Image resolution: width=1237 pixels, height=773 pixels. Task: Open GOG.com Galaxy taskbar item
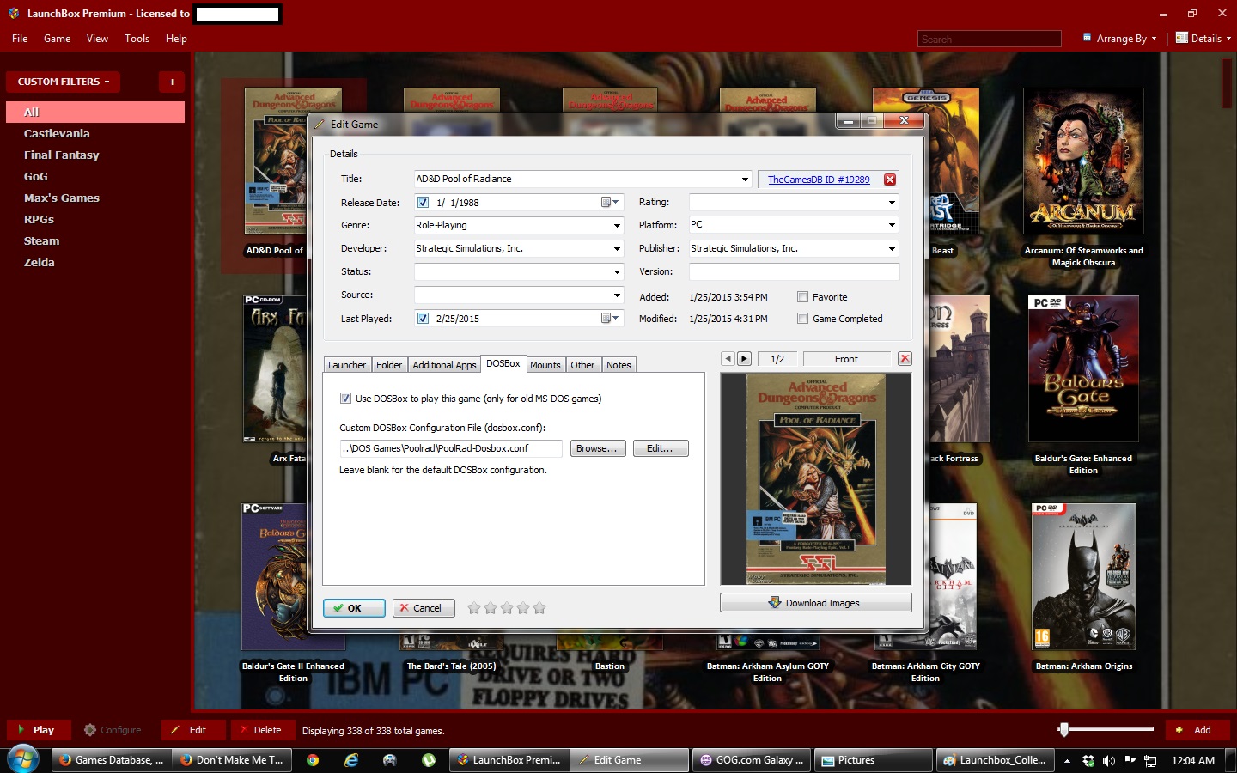pyautogui.click(x=753, y=760)
